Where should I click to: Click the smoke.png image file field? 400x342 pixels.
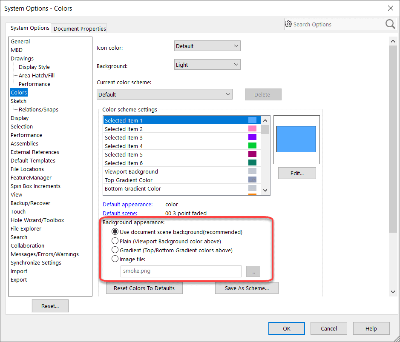click(181, 271)
